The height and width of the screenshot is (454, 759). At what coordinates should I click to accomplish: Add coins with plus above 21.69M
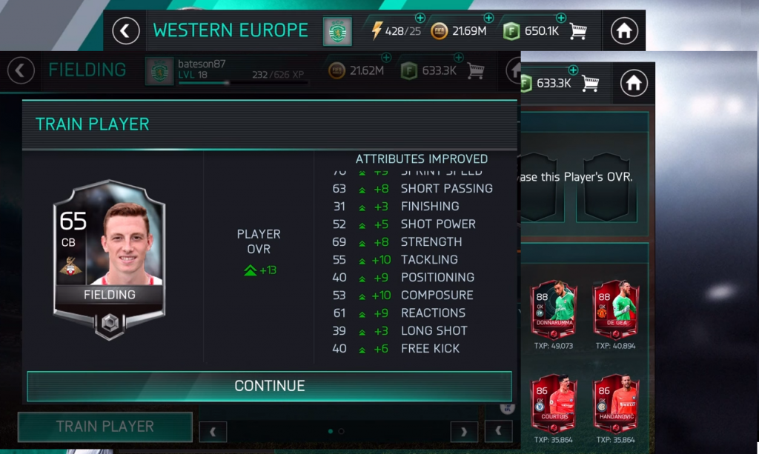(x=488, y=18)
